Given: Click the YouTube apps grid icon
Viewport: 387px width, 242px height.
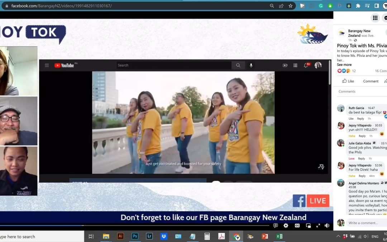Looking at the screenshot, I should (x=295, y=65).
